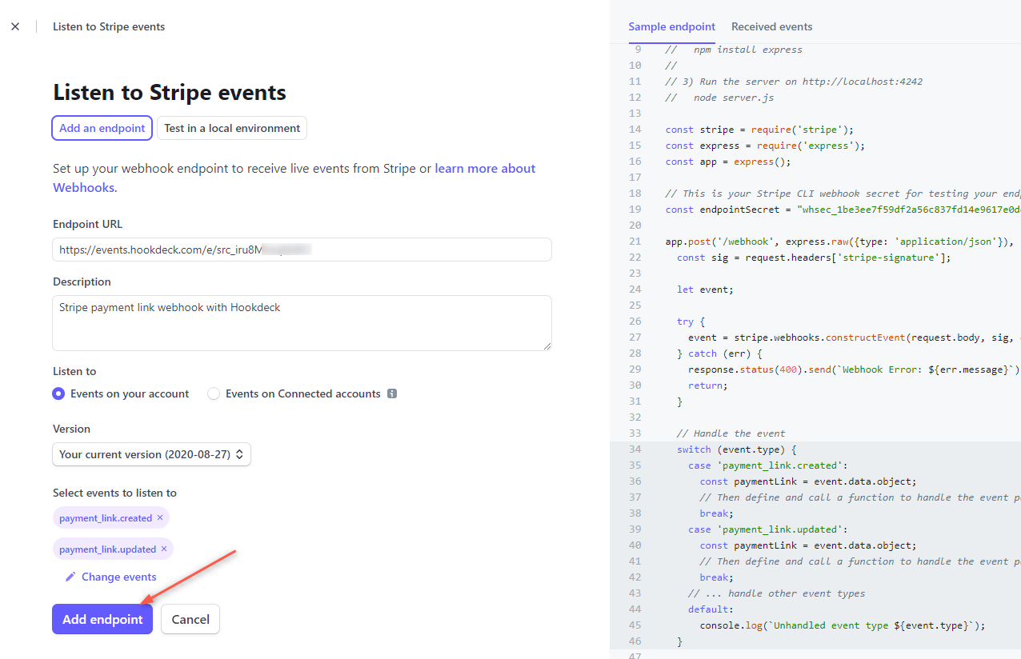Click the pencil icon beside Change events
This screenshot has width=1021, height=659.
tap(70, 577)
